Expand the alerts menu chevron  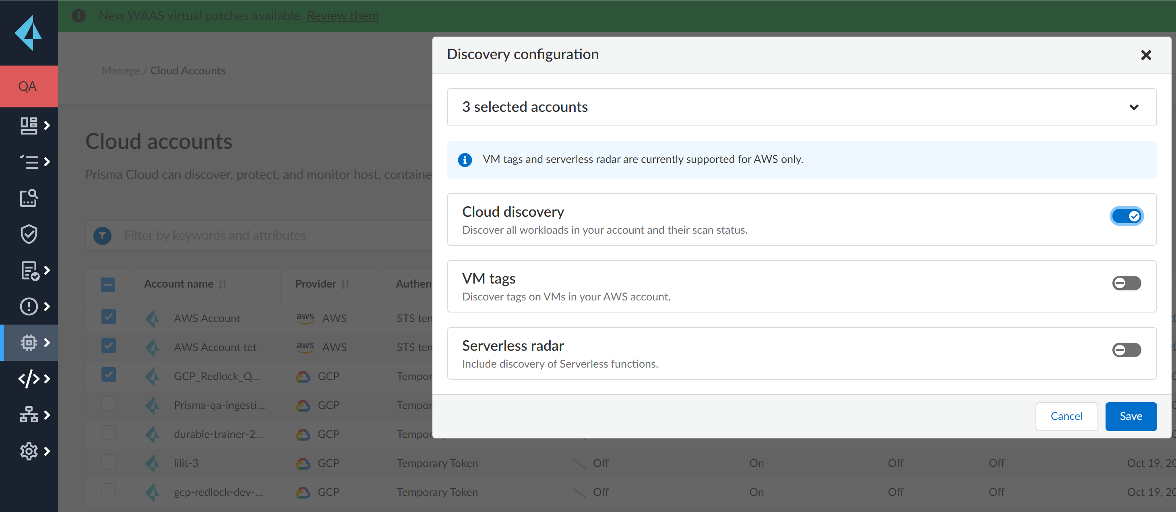point(47,306)
